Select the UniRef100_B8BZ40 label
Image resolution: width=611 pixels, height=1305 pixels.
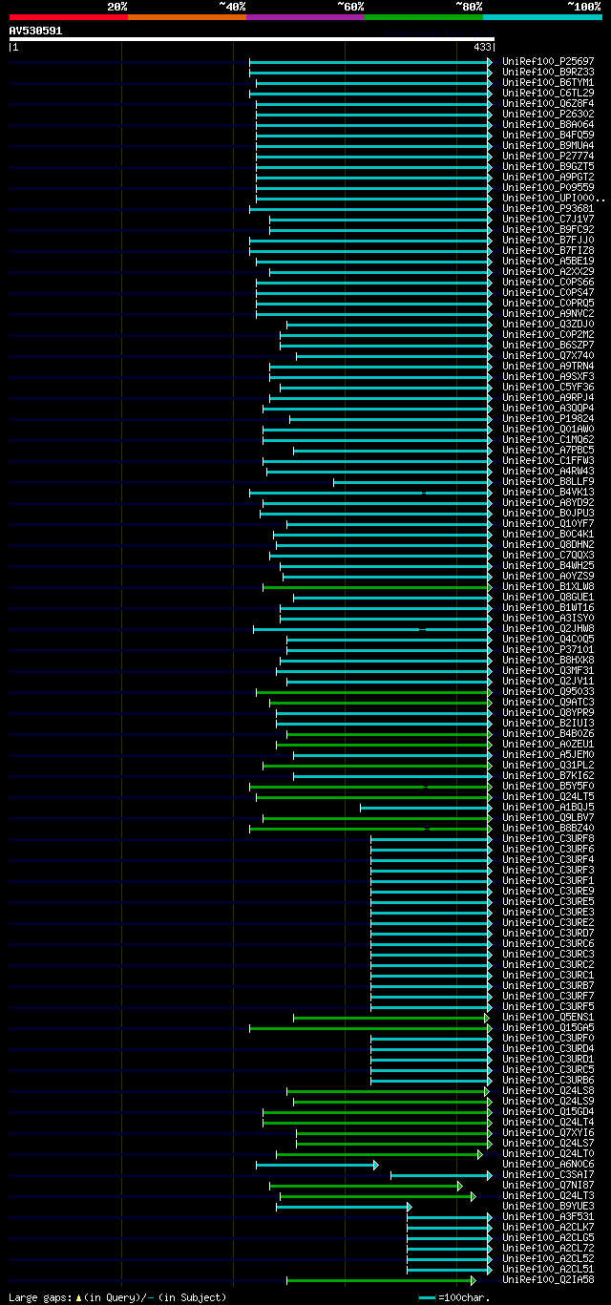548,828
